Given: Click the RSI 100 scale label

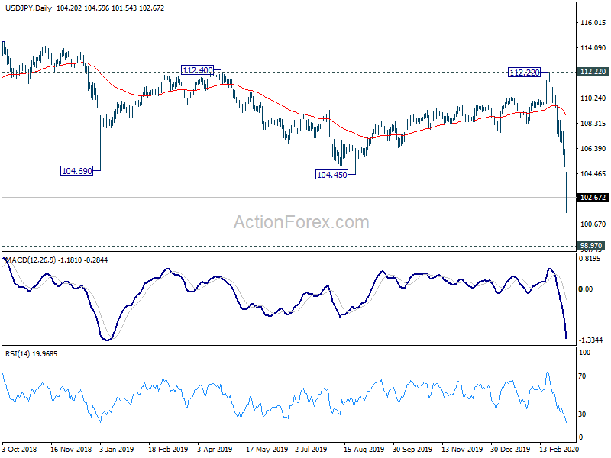Looking at the screenshot, I should 585,353.
